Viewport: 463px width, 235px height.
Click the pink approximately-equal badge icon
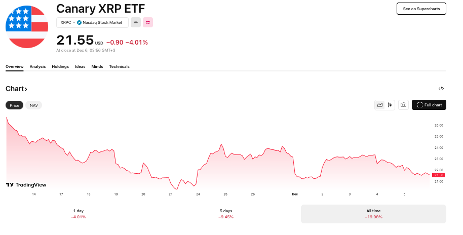click(x=148, y=22)
